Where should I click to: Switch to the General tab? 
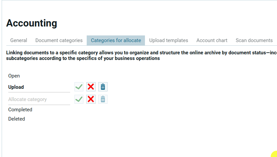[19, 40]
